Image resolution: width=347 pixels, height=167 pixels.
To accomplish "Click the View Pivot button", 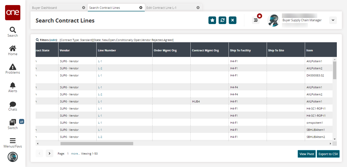I will click(x=307, y=154).
